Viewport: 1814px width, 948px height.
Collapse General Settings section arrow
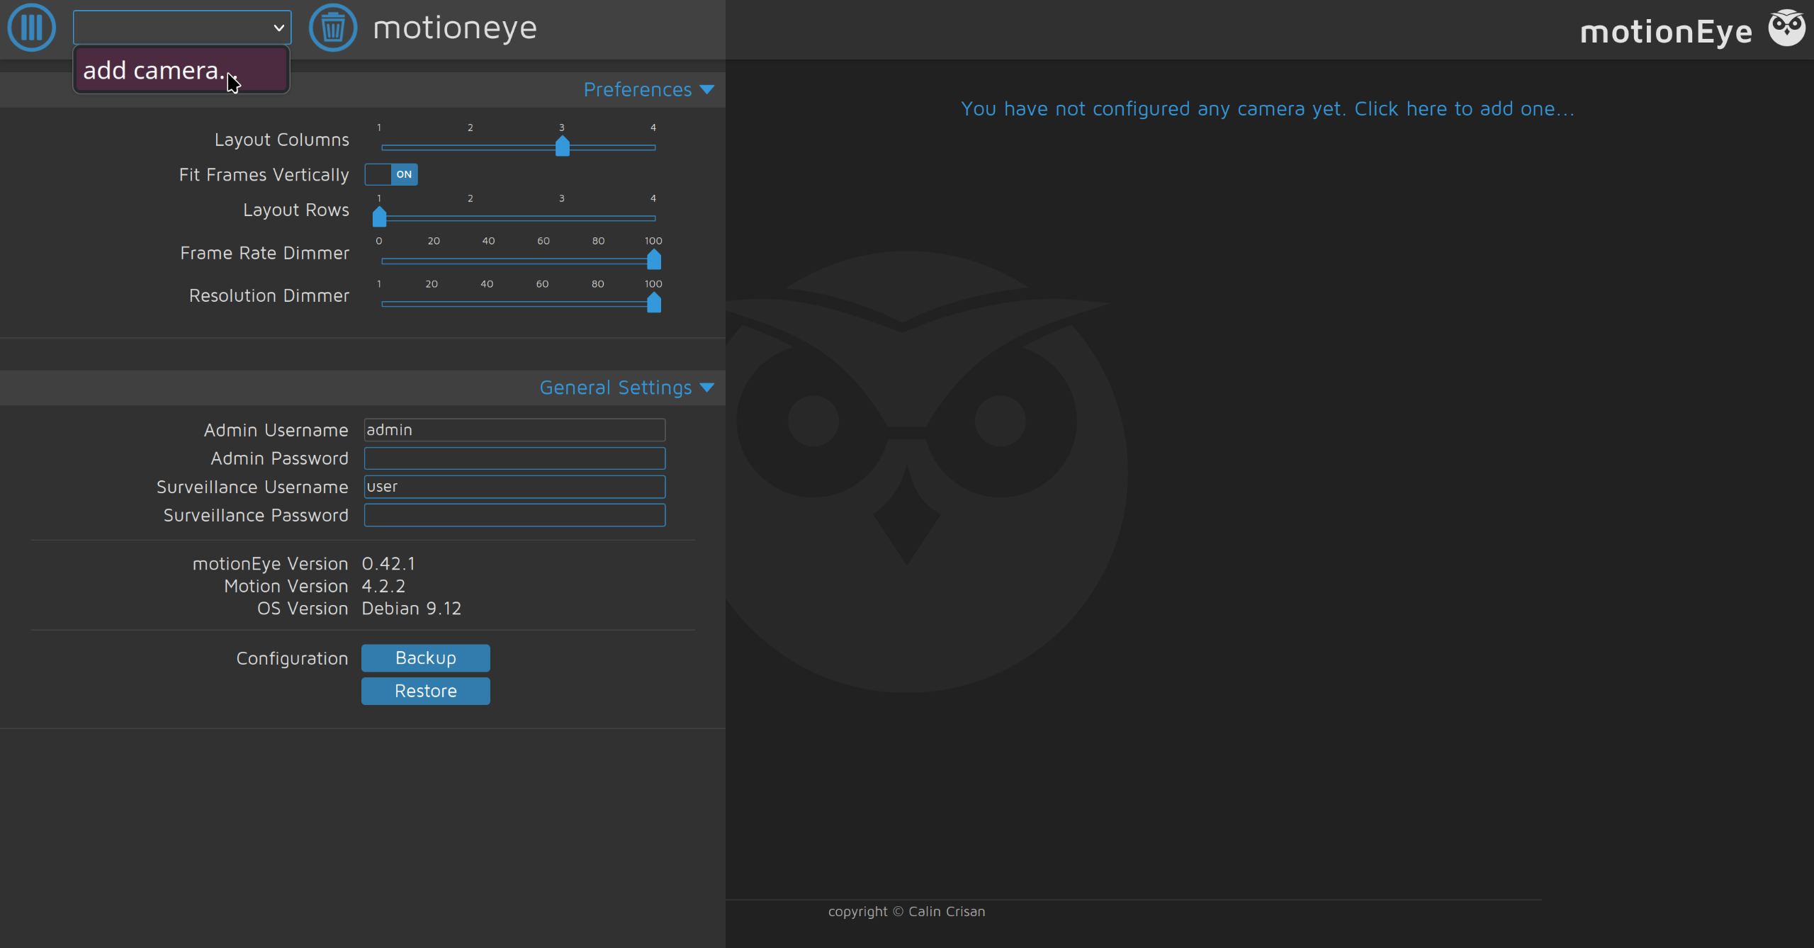coord(706,388)
